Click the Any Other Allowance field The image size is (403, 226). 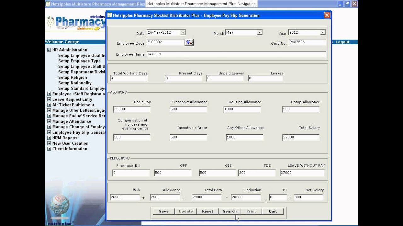[x=245, y=137]
